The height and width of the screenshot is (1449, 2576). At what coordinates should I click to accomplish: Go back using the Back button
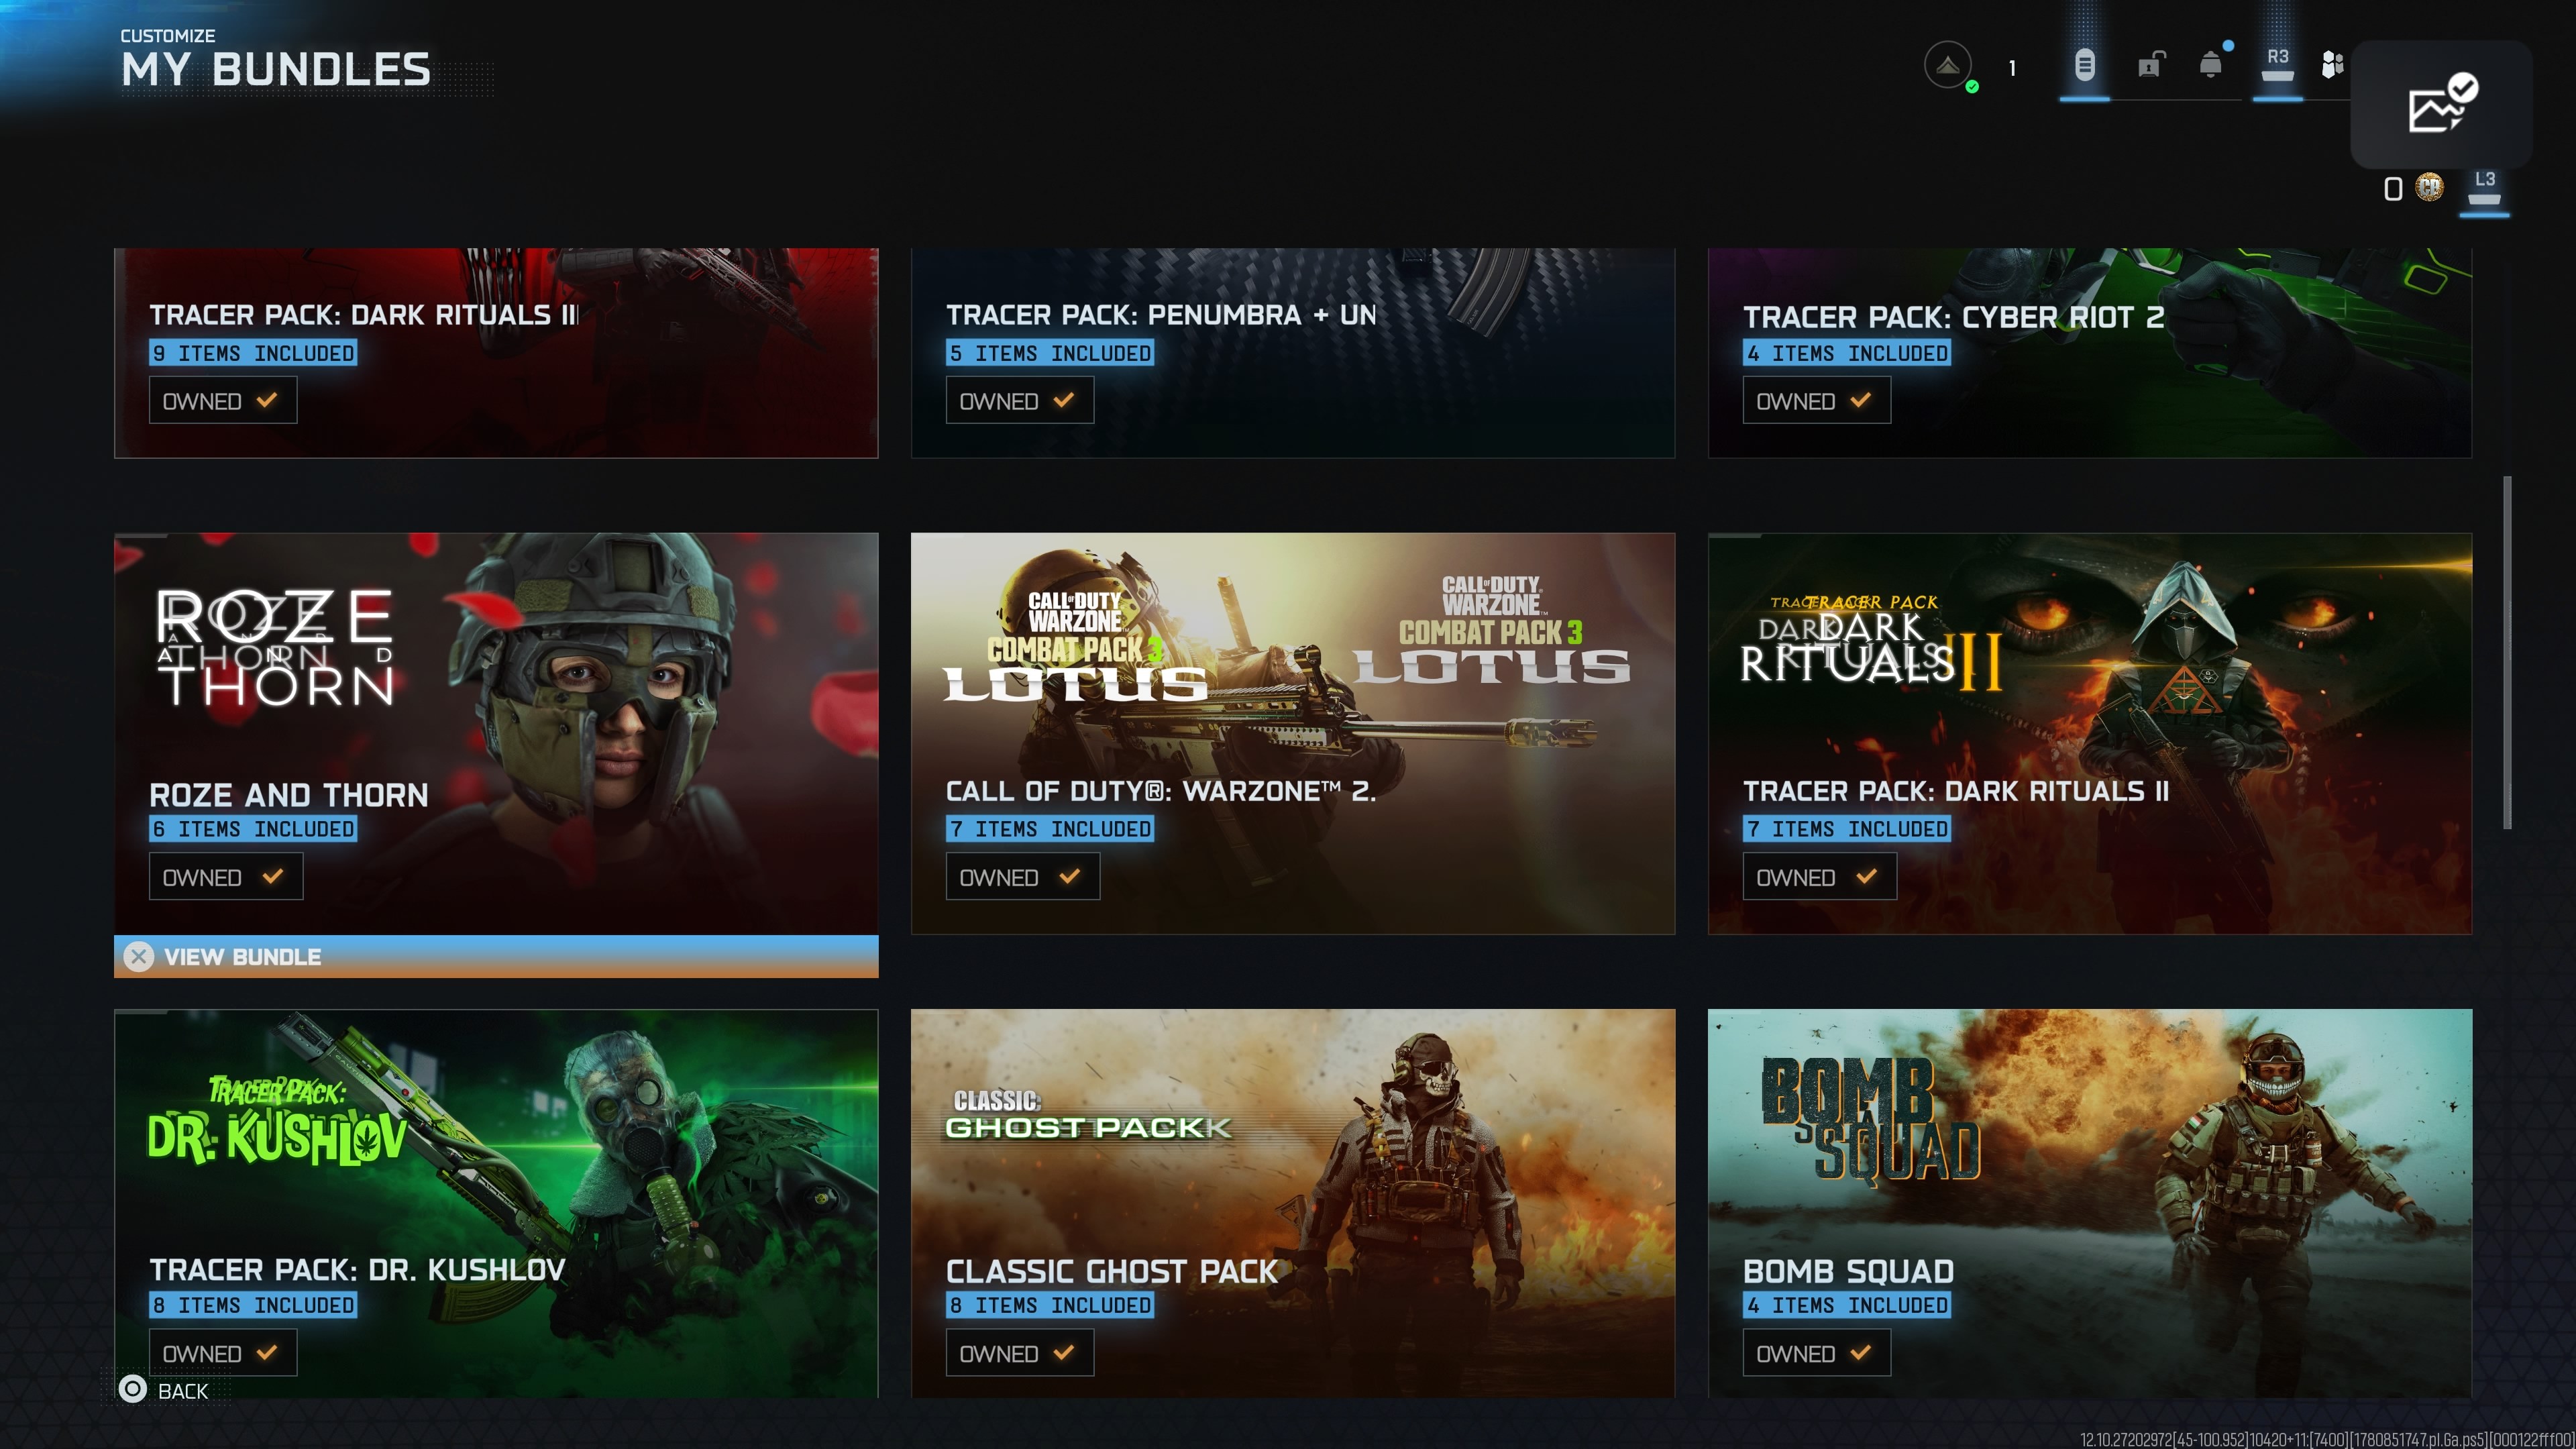click(x=164, y=1389)
